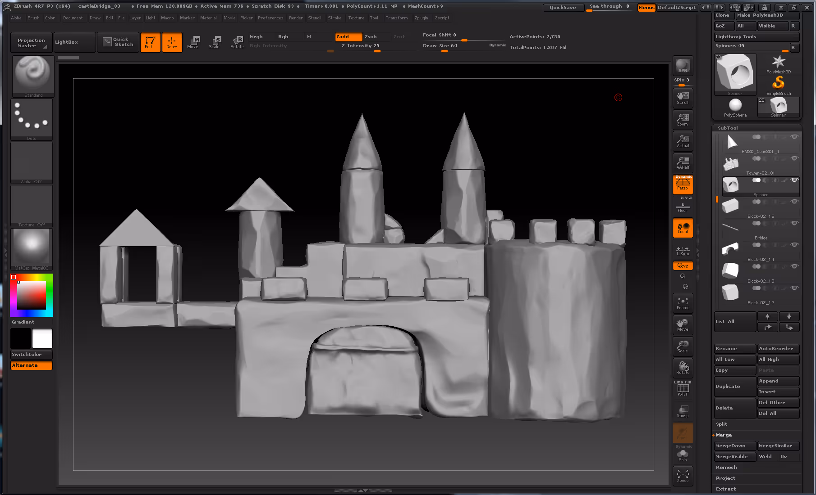The height and width of the screenshot is (495, 816).
Task: Expand the Remesh section
Action: [726, 468]
